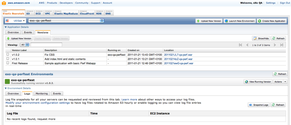This screenshot has height=125, width=291.
Task: Click the Account navigation link
Action: (107, 3)
